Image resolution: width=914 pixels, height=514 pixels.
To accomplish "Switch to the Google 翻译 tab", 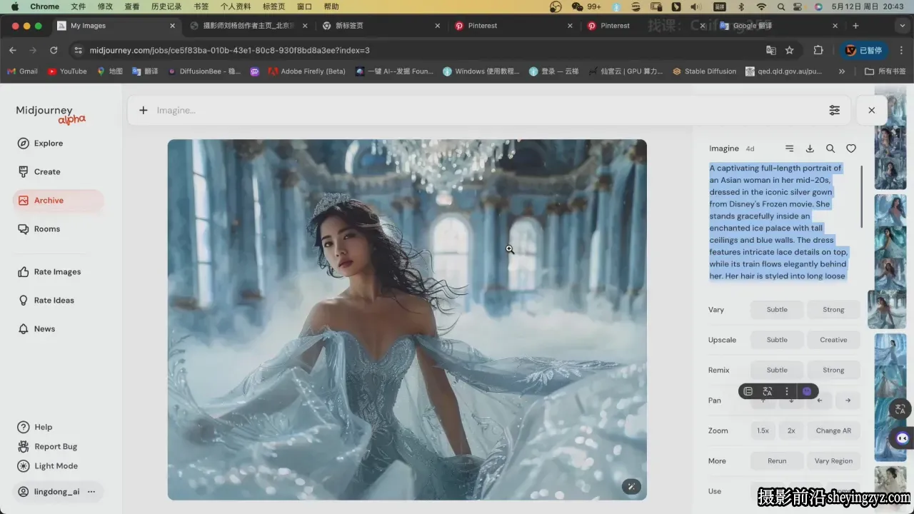I will coord(778,26).
